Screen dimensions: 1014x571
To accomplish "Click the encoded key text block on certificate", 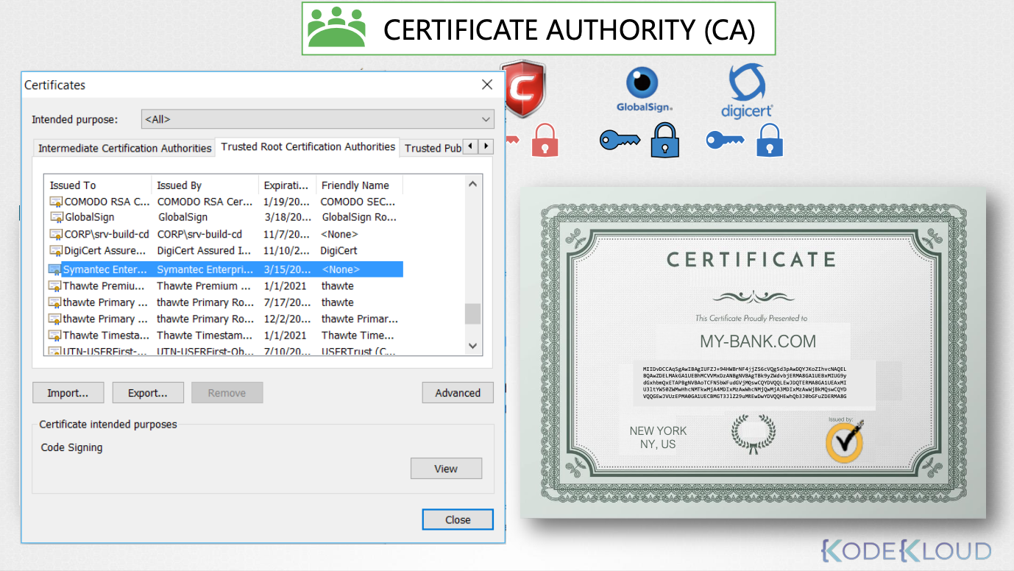I will pos(745,383).
